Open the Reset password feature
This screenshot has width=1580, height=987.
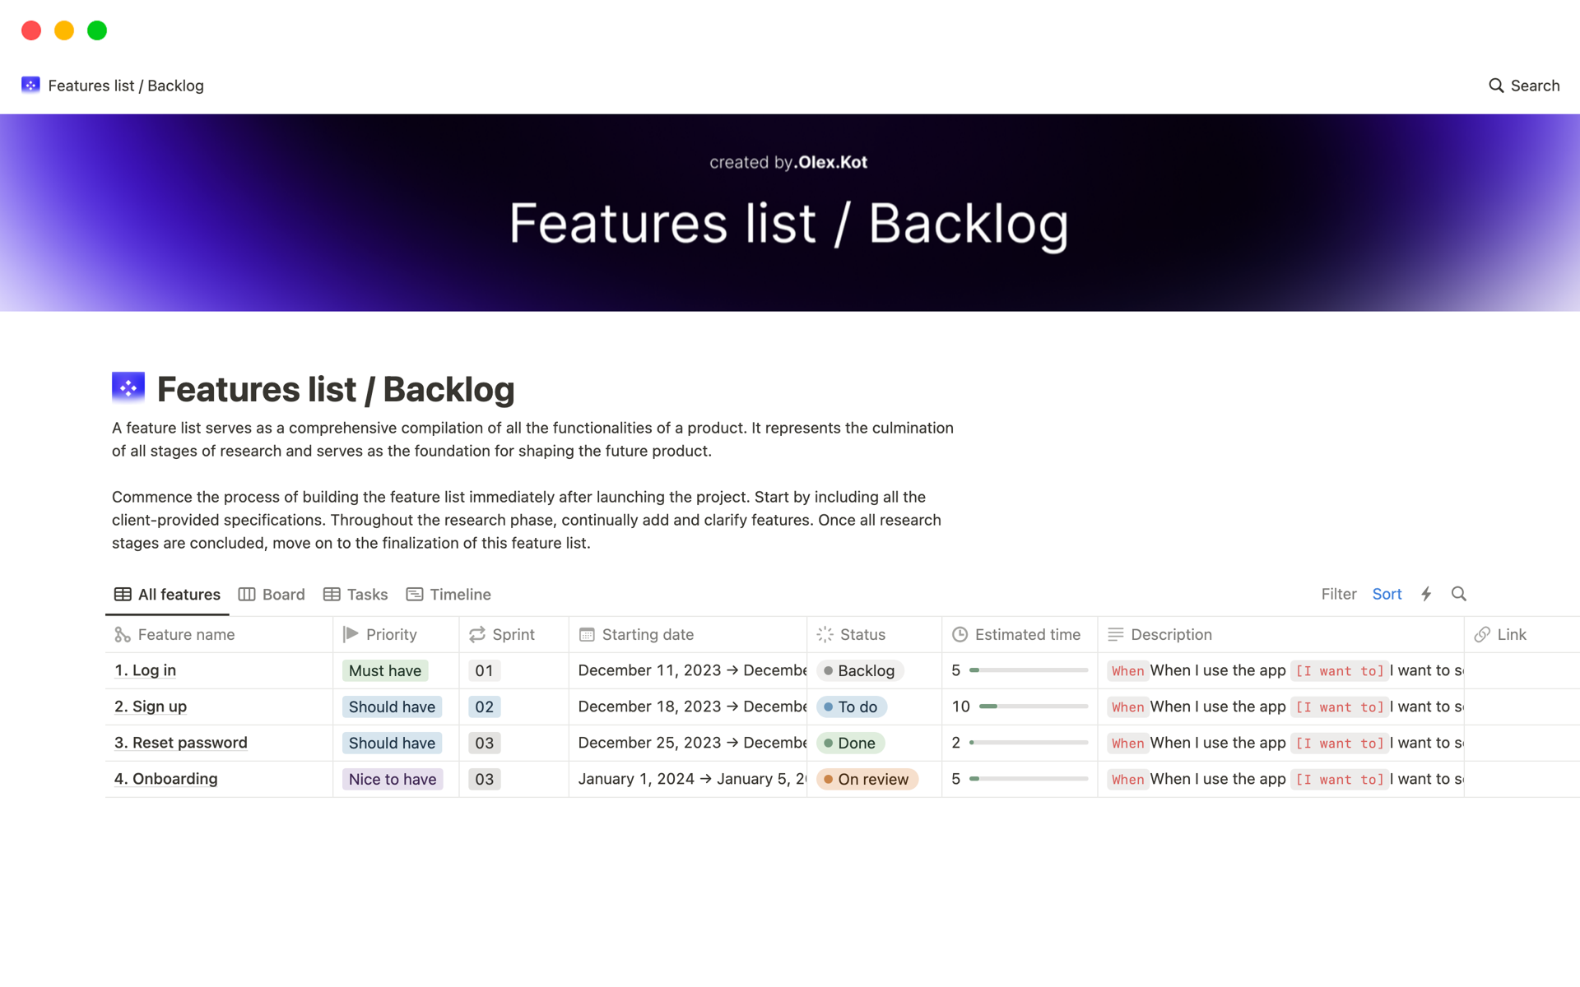(x=181, y=743)
